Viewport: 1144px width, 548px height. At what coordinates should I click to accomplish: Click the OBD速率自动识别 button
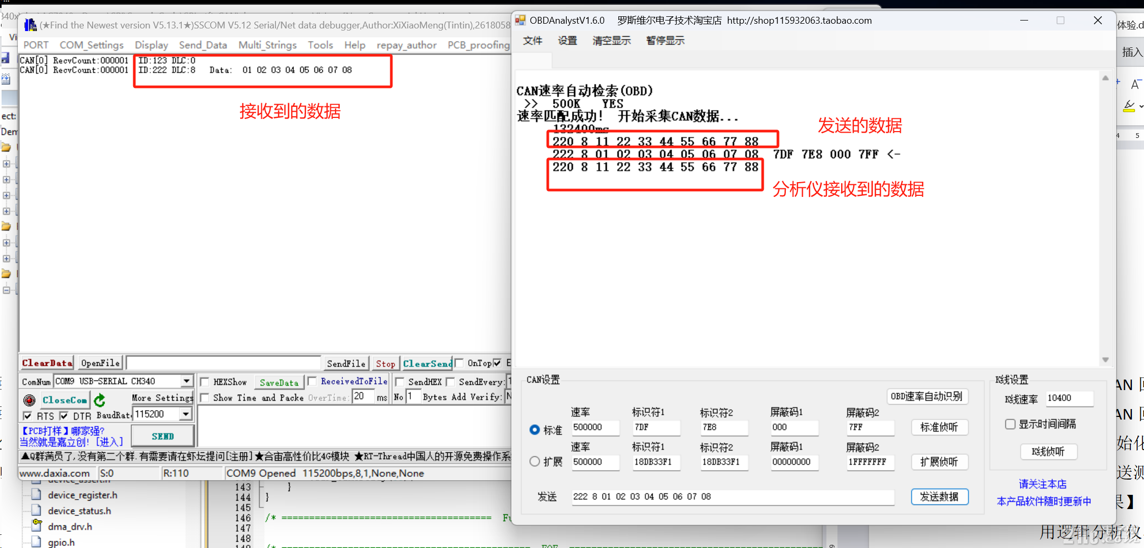926,396
